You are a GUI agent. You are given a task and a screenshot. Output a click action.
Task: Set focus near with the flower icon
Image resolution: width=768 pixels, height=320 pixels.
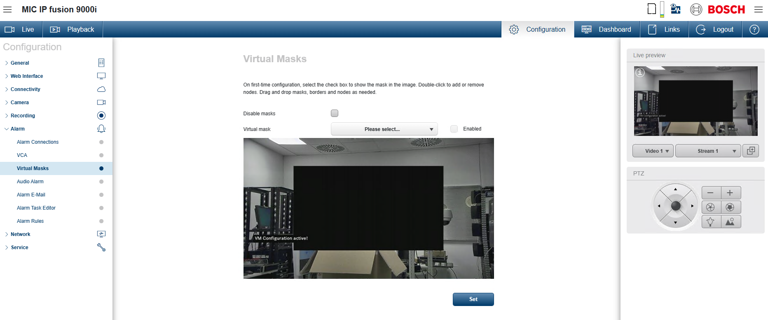tap(711, 222)
